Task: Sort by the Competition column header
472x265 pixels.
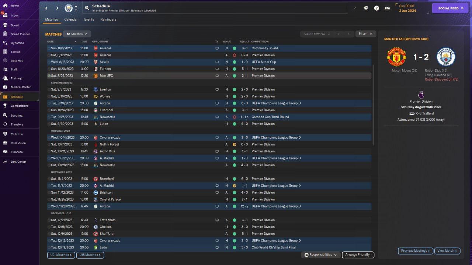Action: 260,42
